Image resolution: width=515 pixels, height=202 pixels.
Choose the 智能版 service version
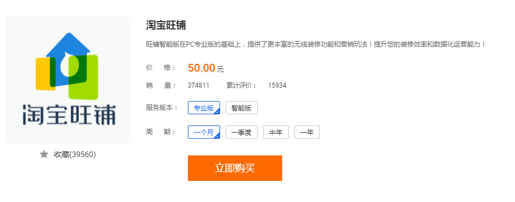click(241, 108)
